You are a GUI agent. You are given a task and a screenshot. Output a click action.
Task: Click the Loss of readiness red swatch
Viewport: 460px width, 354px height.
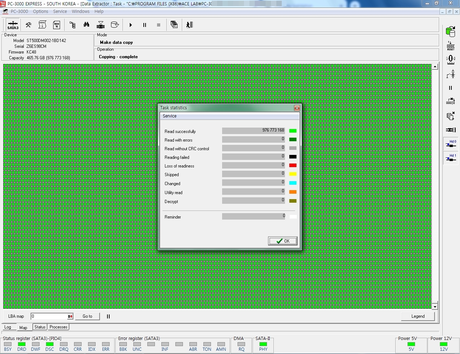point(293,166)
